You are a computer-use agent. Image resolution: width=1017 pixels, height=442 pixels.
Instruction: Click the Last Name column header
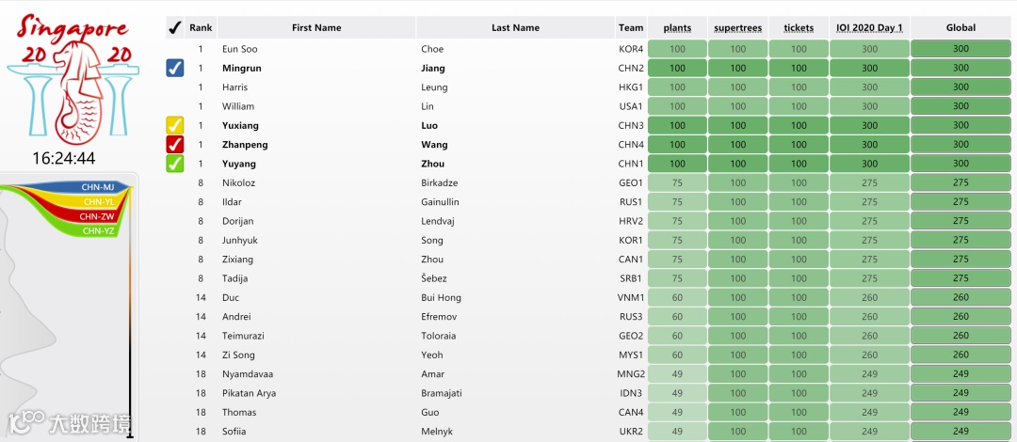(516, 28)
